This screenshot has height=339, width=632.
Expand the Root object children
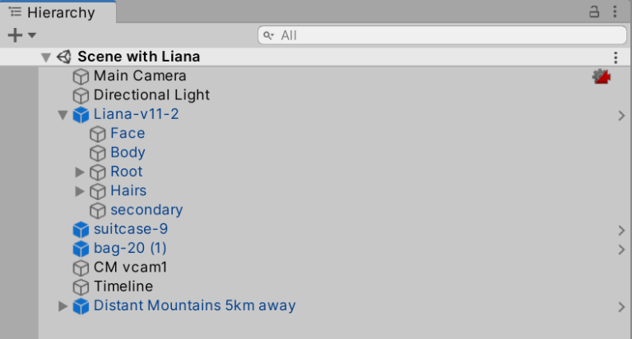click(80, 172)
